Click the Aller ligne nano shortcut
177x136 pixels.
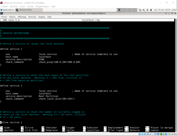point(113,130)
